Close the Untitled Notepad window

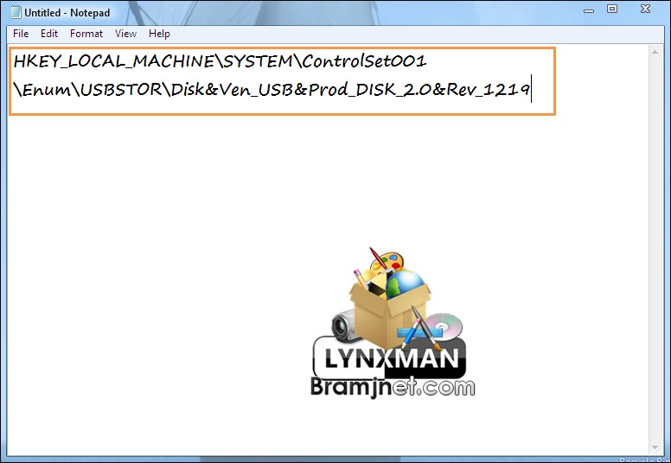[x=645, y=9]
